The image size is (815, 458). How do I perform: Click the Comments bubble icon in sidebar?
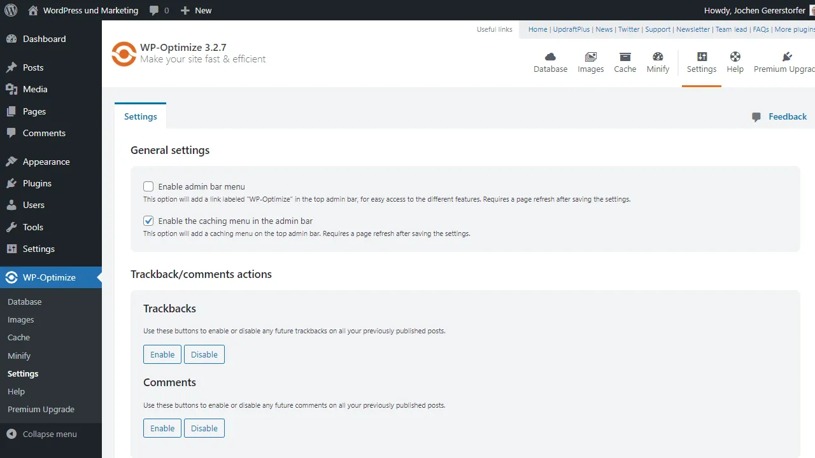[x=11, y=133]
